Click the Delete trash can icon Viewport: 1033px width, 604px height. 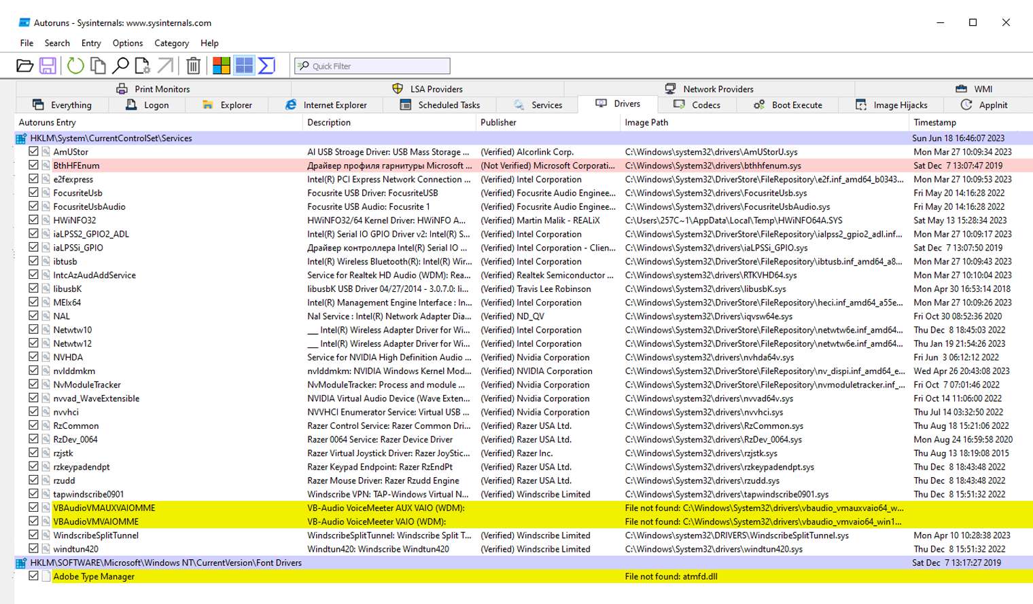coord(194,66)
